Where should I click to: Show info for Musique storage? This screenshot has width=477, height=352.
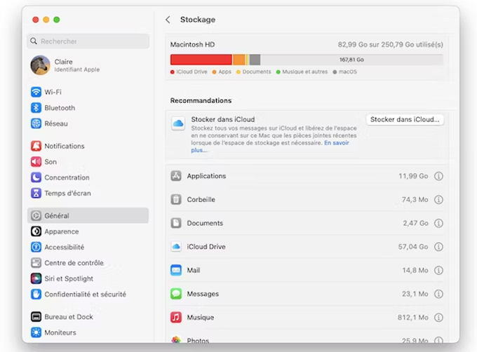(x=438, y=318)
